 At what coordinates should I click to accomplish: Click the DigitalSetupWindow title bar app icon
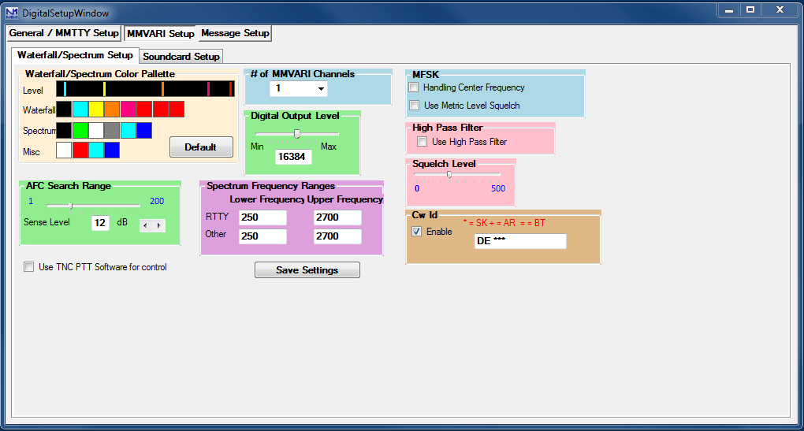[11, 13]
